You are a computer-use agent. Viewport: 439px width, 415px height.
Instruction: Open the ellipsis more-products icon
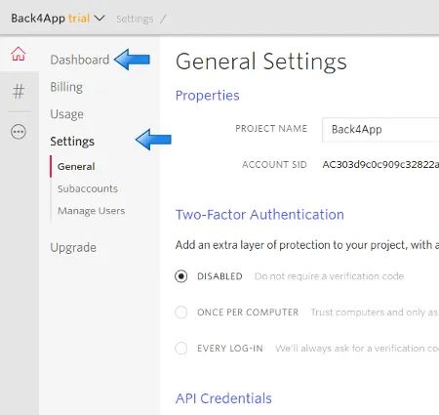click(19, 132)
